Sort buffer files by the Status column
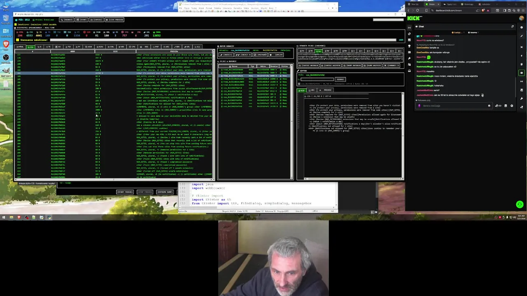 tap(284, 66)
